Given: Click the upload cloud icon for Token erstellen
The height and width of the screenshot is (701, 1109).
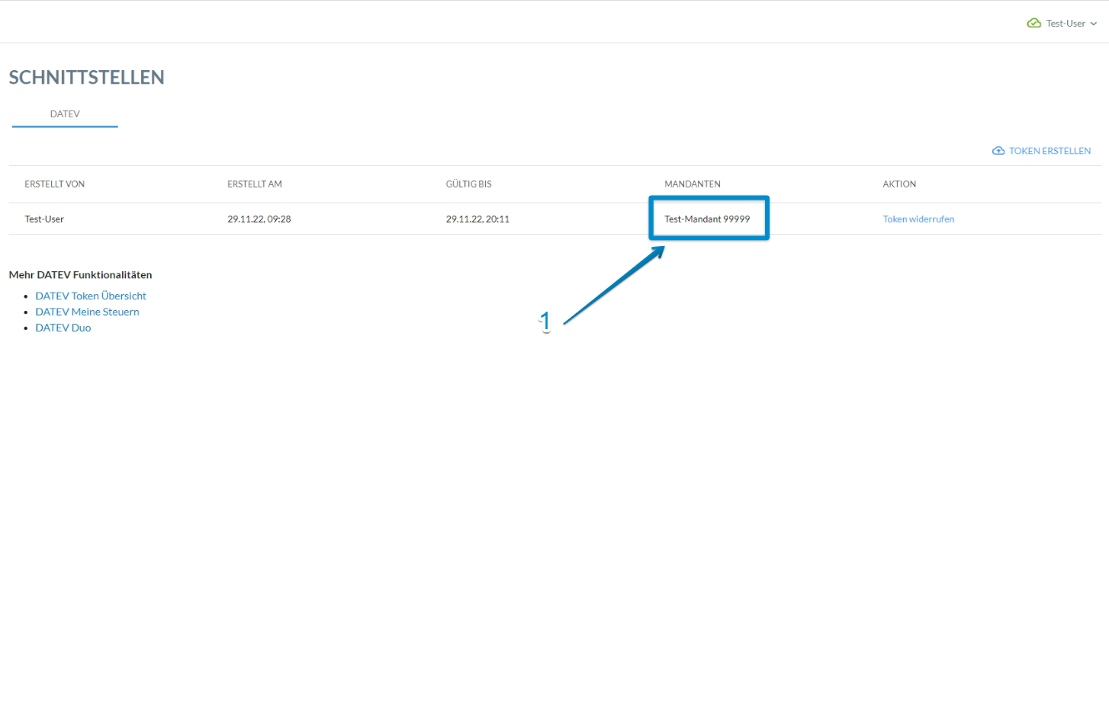Looking at the screenshot, I should click(x=998, y=151).
